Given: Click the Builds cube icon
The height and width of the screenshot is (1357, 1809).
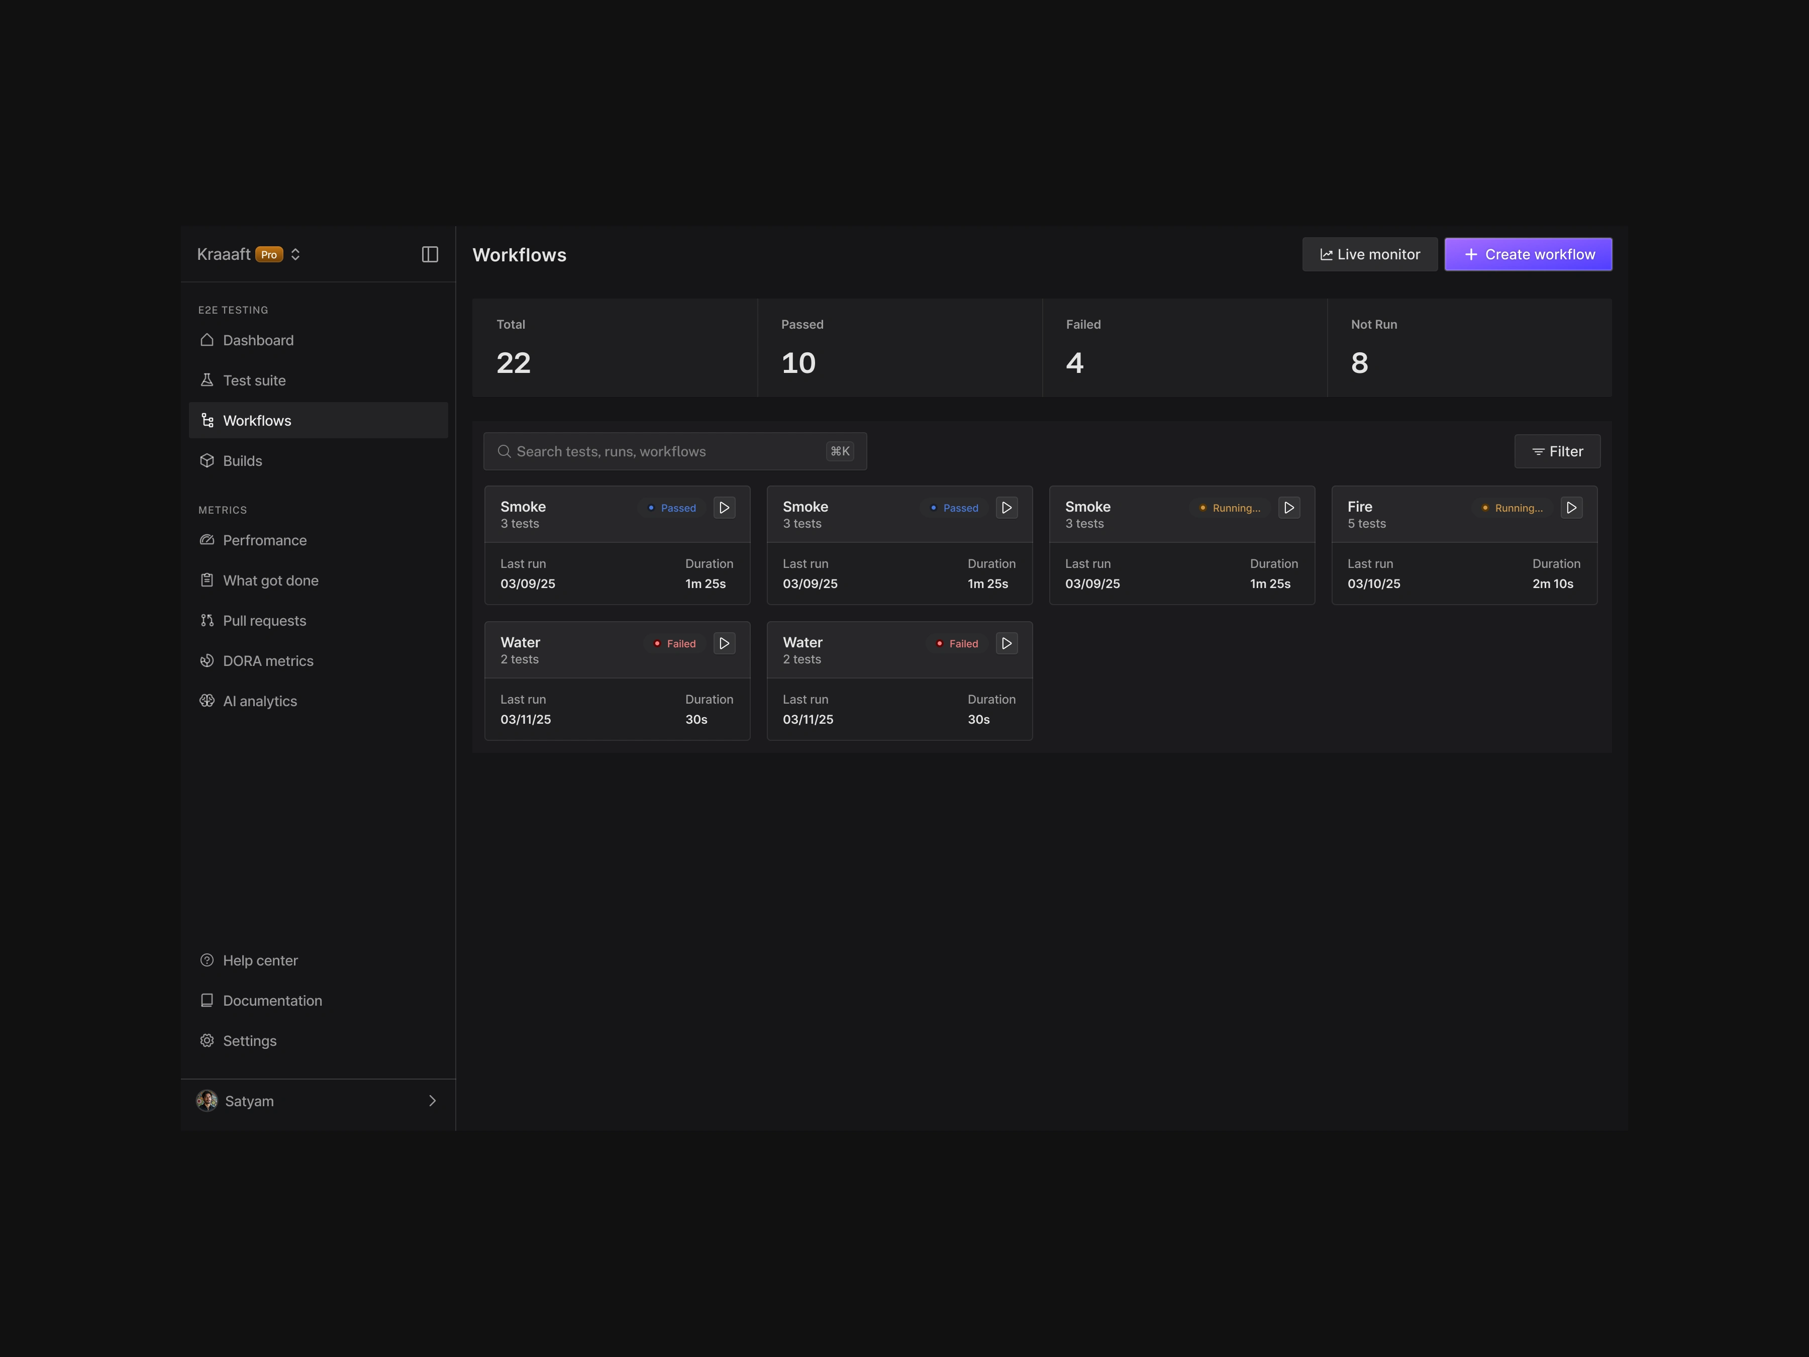Looking at the screenshot, I should pyautogui.click(x=207, y=460).
